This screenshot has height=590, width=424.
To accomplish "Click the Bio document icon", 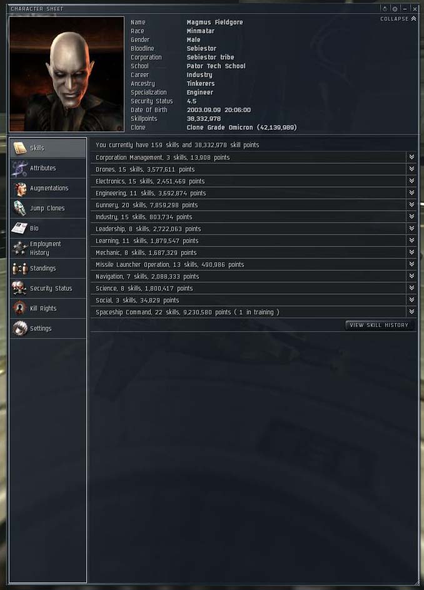I will [x=19, y=228].
